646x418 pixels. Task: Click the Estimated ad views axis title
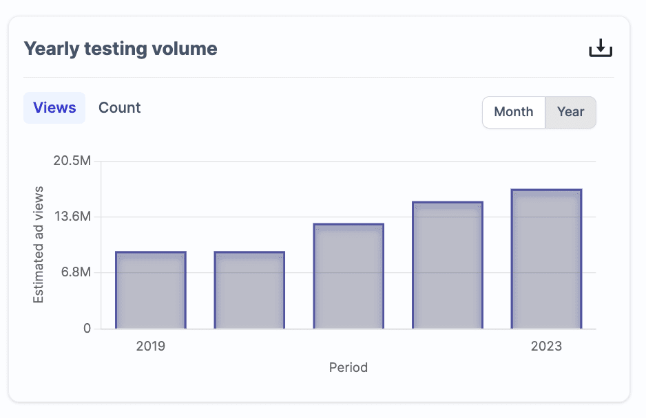(x=39, y=245)
